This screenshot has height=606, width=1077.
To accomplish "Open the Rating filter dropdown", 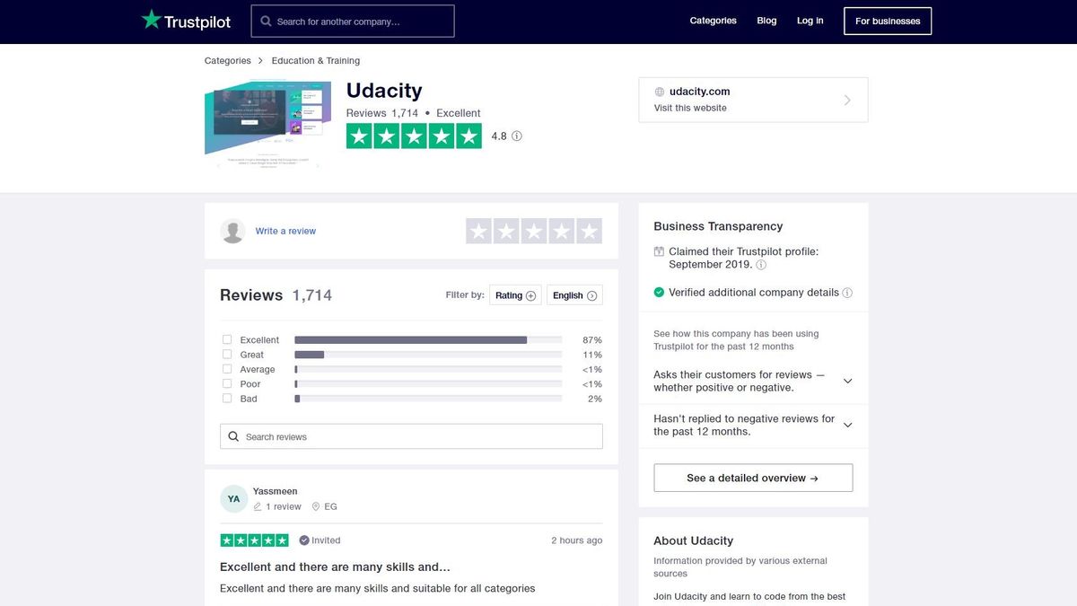I will 515,294.
